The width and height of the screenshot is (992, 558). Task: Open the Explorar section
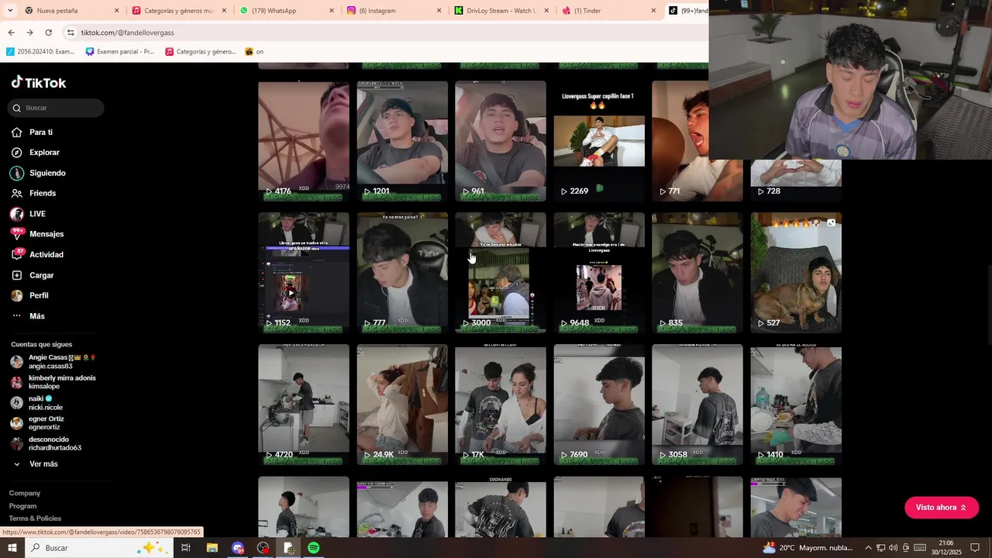point(35,153)
